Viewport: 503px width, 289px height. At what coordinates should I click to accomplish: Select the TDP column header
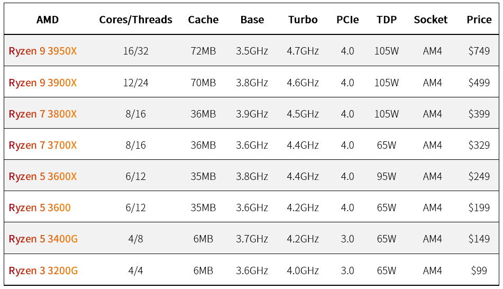(387, 20)
